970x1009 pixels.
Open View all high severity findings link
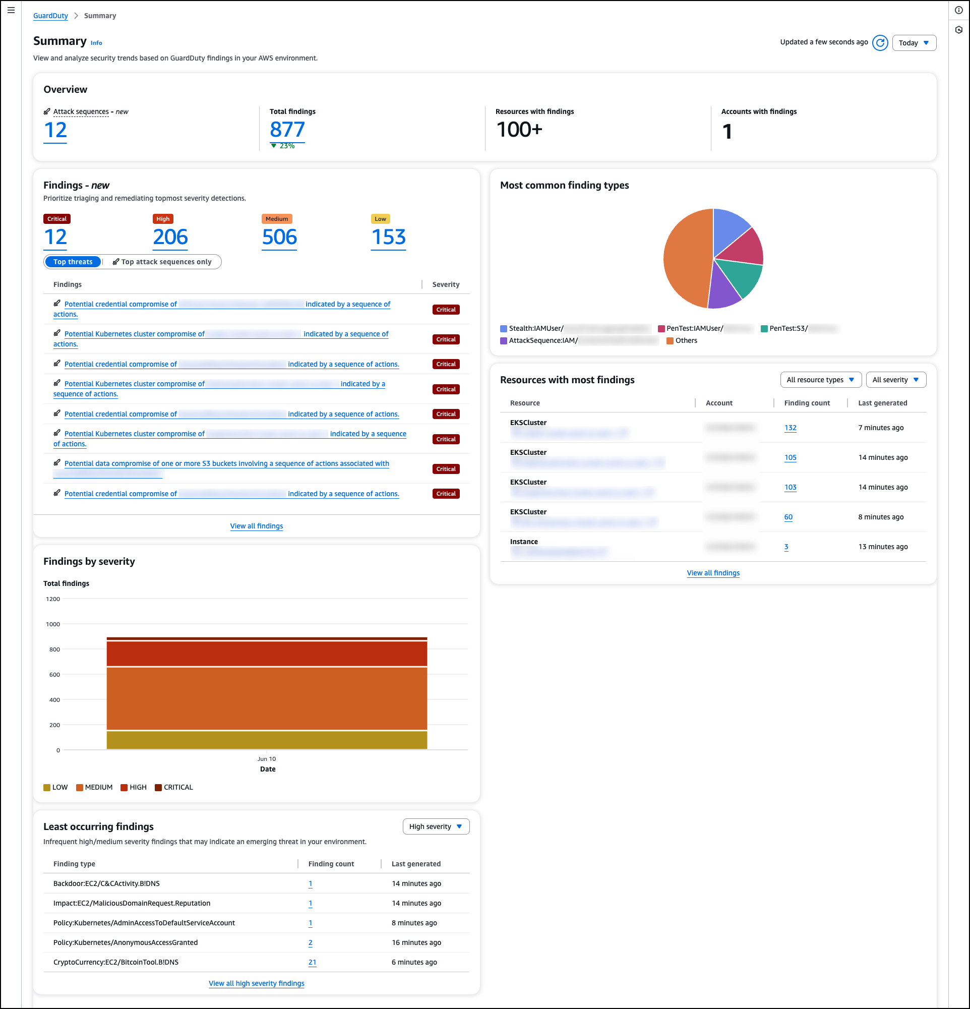coord(256,983)
